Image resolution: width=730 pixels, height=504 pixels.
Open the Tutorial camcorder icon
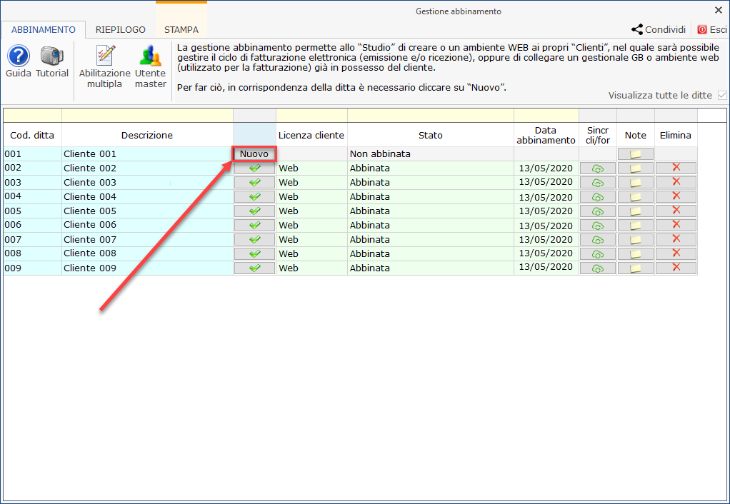pos(51,61)
